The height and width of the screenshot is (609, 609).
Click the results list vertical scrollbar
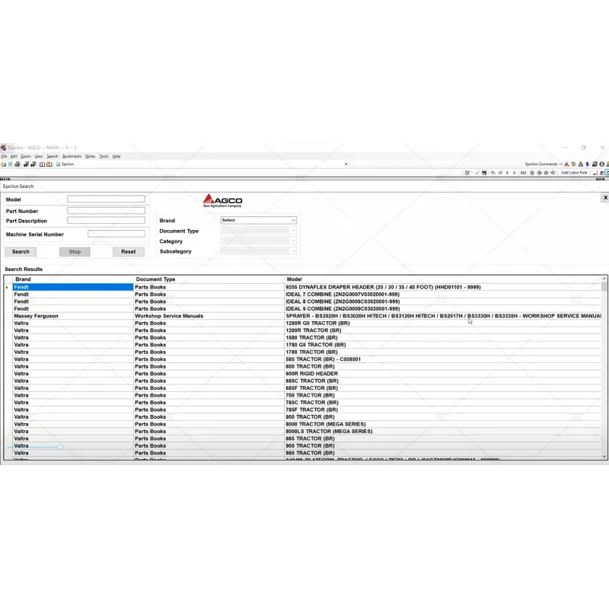[x=604, y=365]
